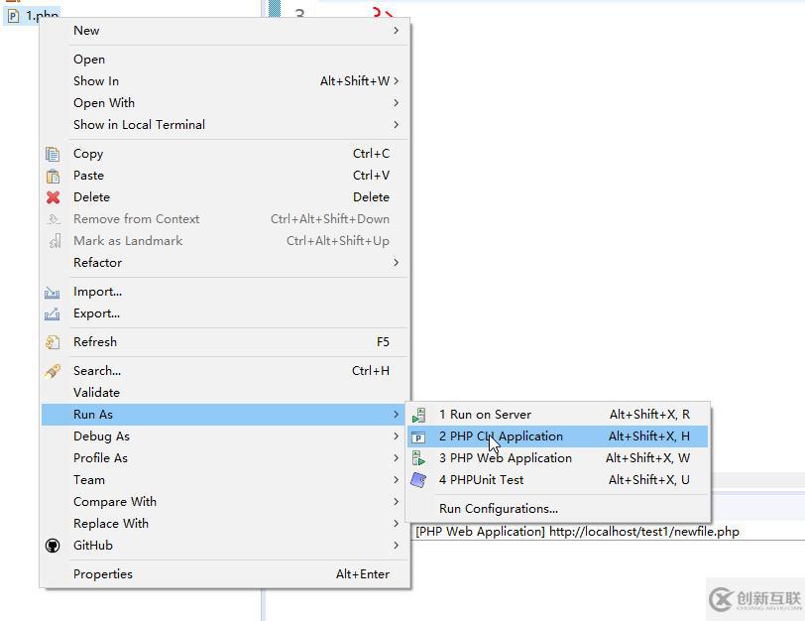805x621 pixels.
Task: Choose Delete menu entry
Action: 225,197
